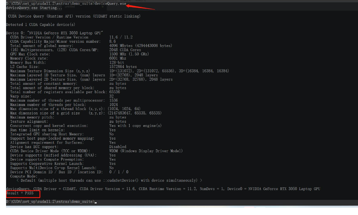Click the 'Result = PASS' text
Viewport: 358px width, 215px height.
click(20, 193)
